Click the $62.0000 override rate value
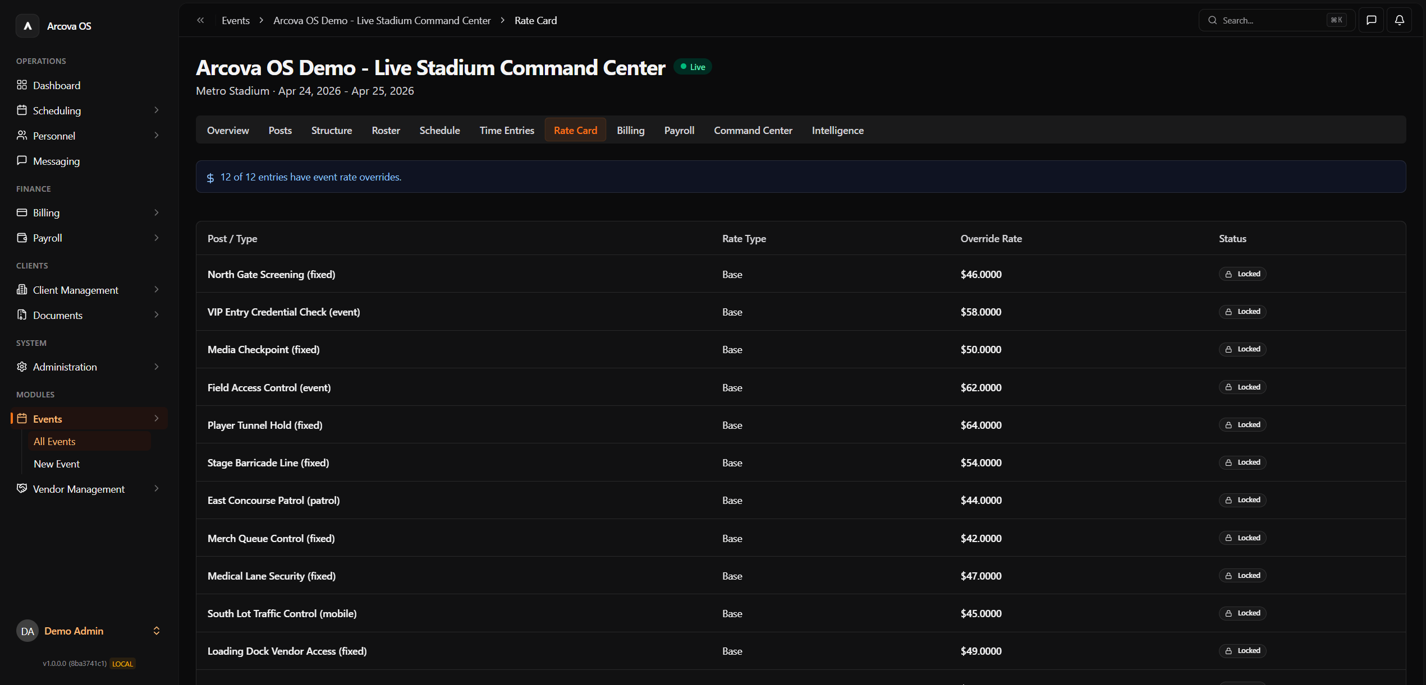 (x=981, y=387)
